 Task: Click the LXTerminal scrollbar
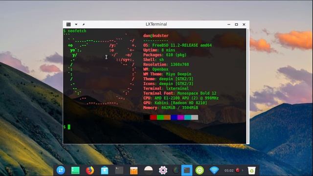point(248,86)
